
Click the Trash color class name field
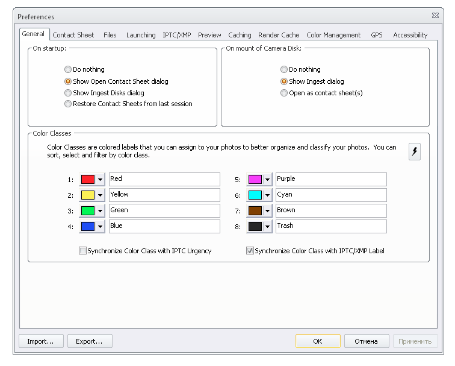(330, 226)
